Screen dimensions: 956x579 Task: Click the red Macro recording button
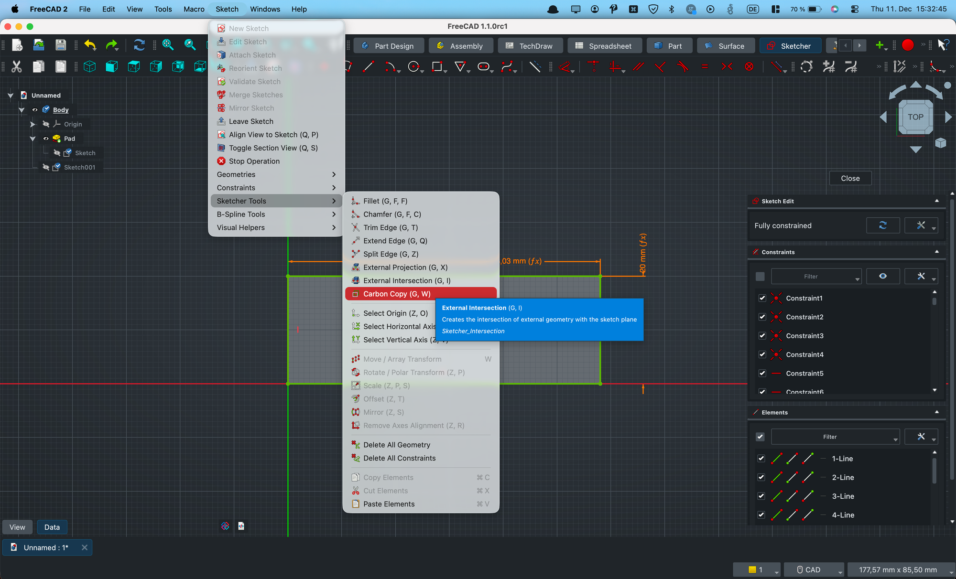(x=907, y=45)
